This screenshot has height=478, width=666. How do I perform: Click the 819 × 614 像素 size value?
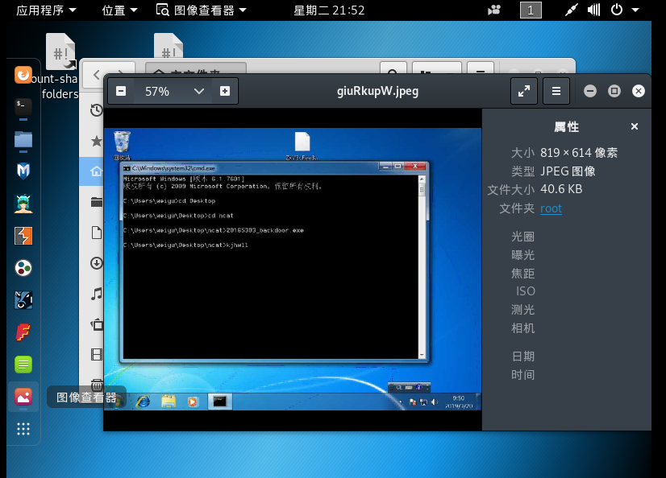pos(579,153)
